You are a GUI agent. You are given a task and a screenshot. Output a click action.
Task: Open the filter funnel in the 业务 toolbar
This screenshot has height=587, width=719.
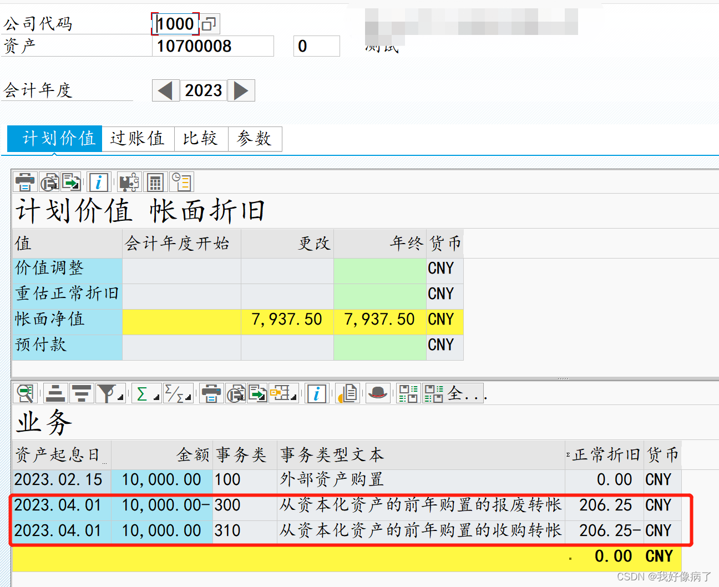click(110, 393)
